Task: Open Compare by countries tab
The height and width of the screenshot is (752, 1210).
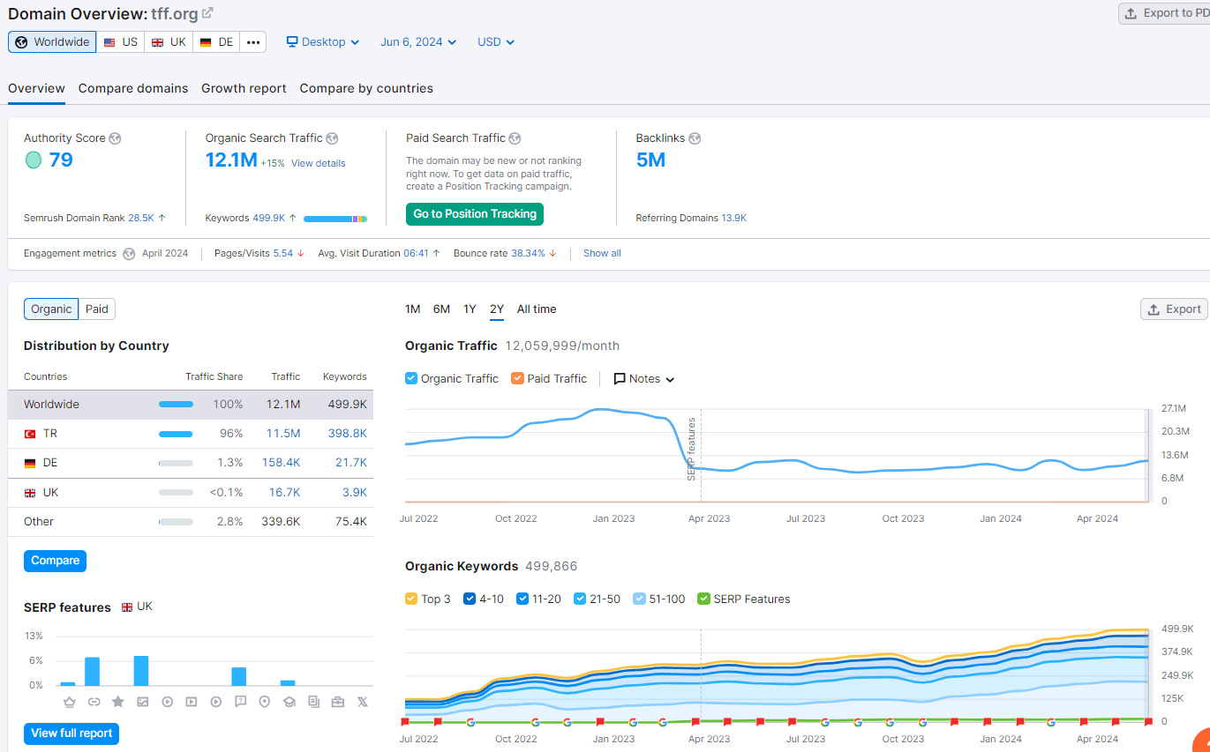Action: (x=366, y=88)
